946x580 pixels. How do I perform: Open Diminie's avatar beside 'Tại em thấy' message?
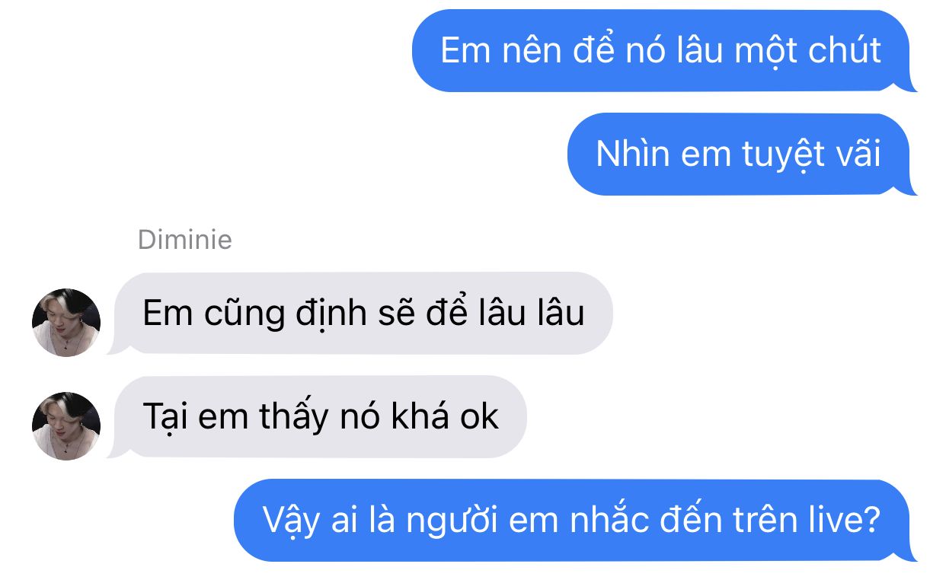[66, 426]
